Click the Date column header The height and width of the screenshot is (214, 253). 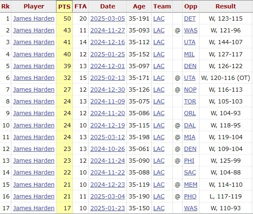coord(108,6)
